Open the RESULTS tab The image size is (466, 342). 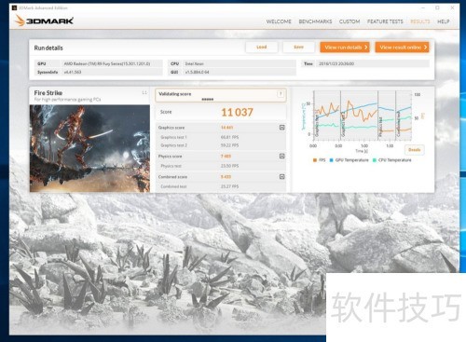pyautogui.click(x=420, y=21)
